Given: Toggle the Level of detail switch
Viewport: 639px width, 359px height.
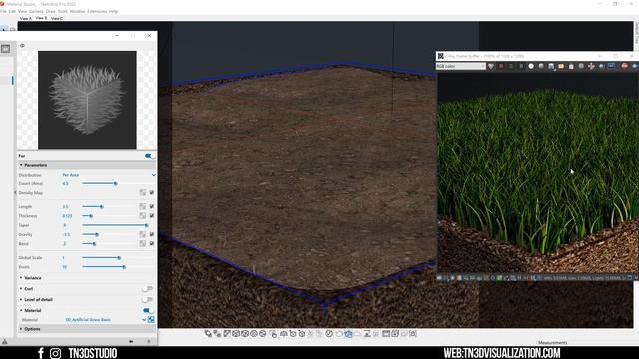Looking at the screenshot, I should [x=147, y=299].
